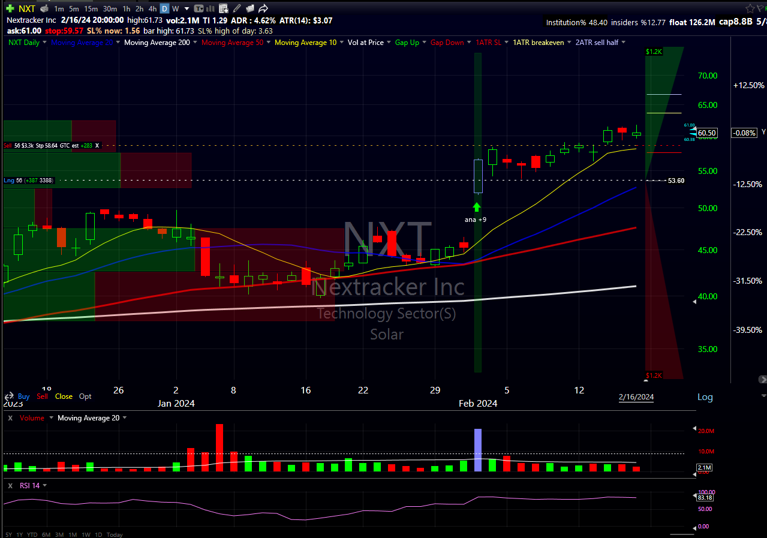Click the blue Buy button
The width and height of the screenshot is (767, 538).
tap(23, 396)
